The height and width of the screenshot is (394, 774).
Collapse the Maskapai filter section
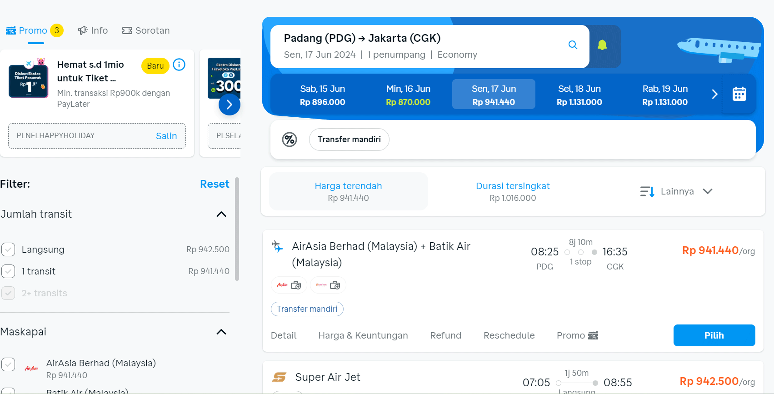221,332
